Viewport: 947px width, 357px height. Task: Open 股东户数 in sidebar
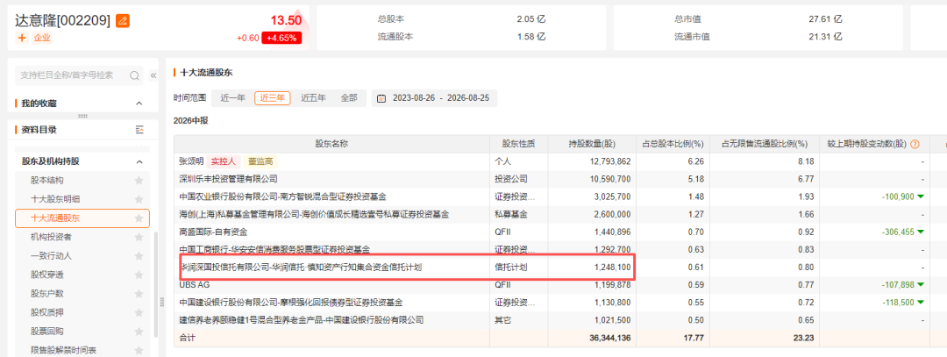pyautogui.click(x=47, y=294)
